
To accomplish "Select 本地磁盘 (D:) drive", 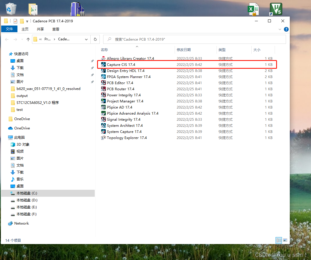I will (x=27, y=200).
